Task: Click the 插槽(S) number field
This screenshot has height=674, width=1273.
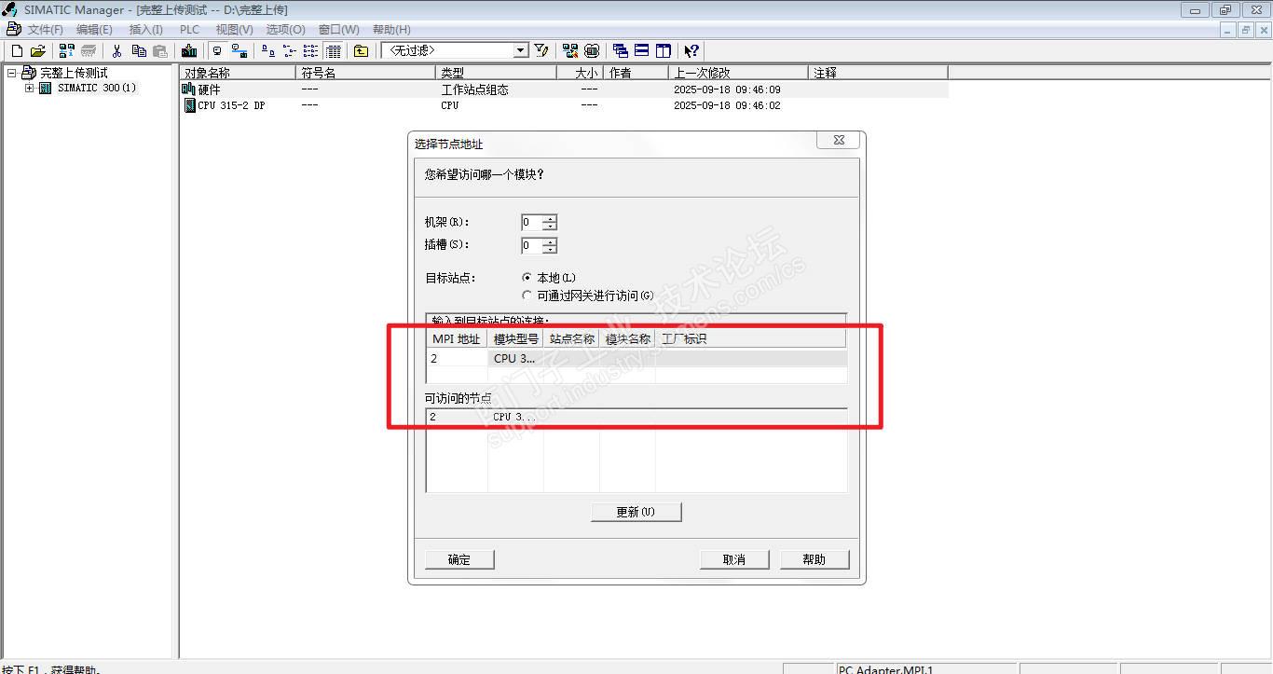Action: click(531, 246)
